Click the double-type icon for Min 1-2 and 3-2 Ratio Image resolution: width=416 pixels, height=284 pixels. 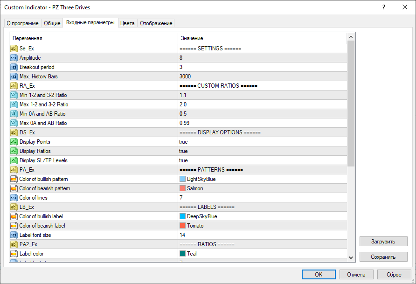pyautogui.click(x=14, y=95)
